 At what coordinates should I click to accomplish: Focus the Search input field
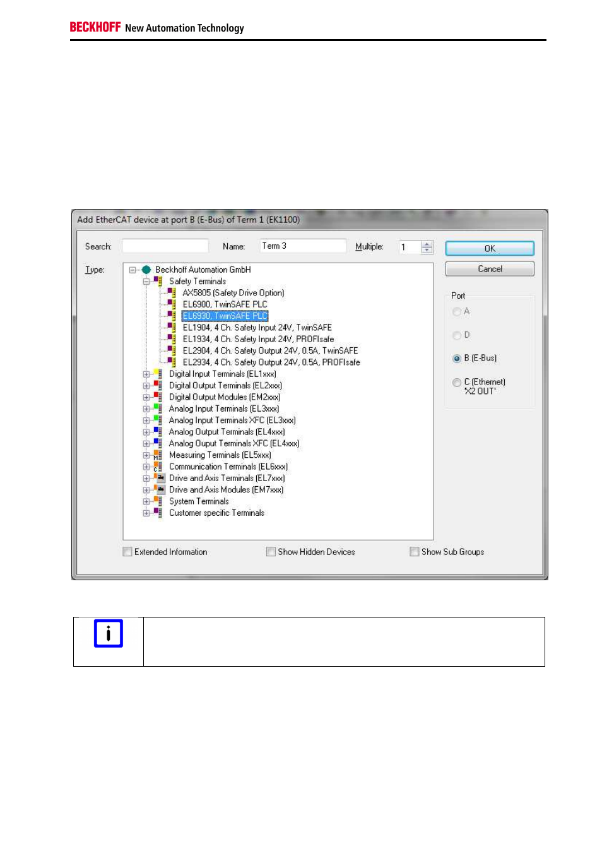coord(165,246)
